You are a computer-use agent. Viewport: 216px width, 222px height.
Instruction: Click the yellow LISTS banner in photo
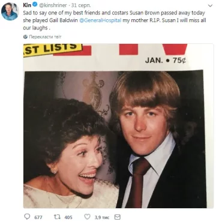(53, 50)
